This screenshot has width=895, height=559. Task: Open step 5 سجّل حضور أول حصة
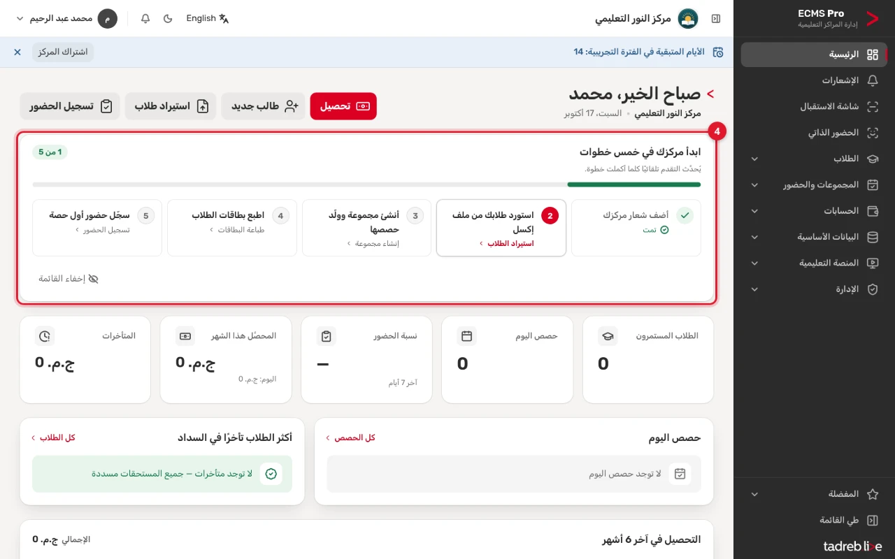coord(97,228)
